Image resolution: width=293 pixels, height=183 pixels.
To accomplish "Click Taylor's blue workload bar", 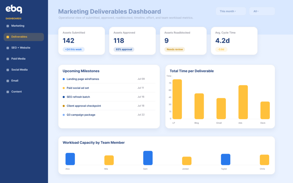I will (x=225, y=160).
